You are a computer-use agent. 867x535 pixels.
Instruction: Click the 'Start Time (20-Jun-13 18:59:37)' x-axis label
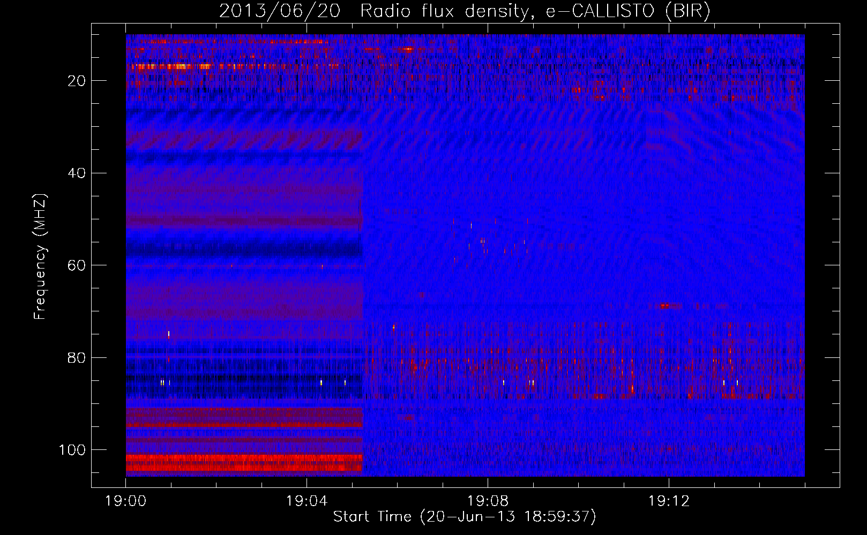pos(465,517)
